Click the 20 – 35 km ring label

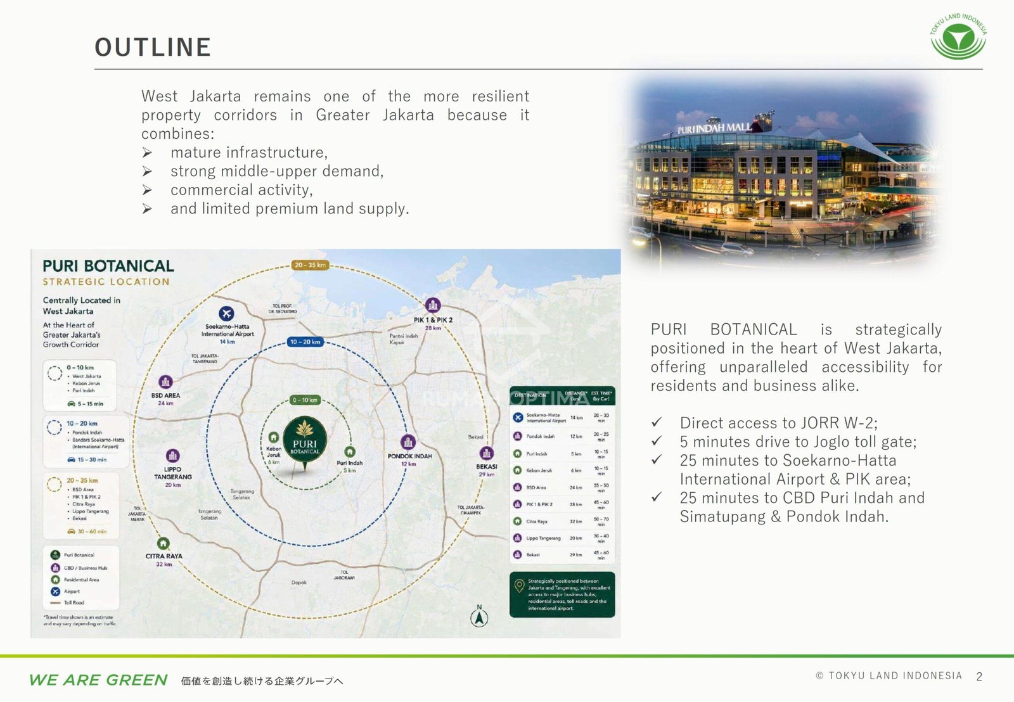pyautogui.click(x=311, y=265)
